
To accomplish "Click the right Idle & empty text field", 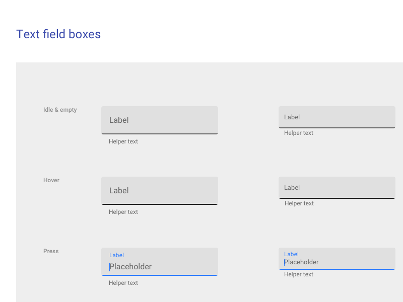I will 337,117.
